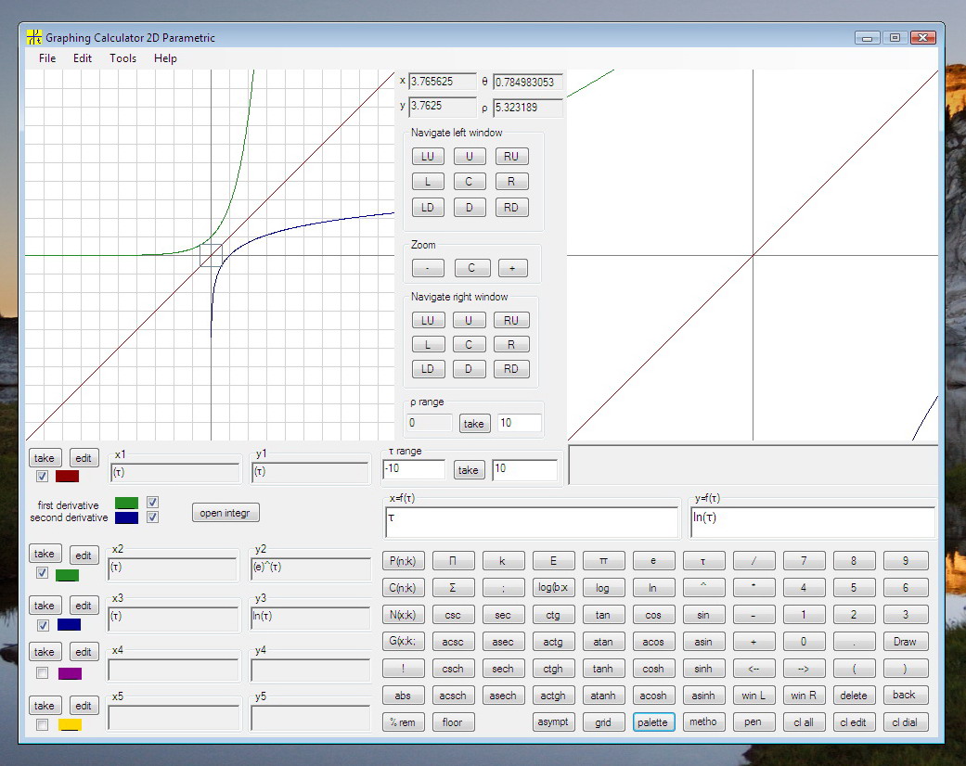Click the grid button

coord(603,722)
